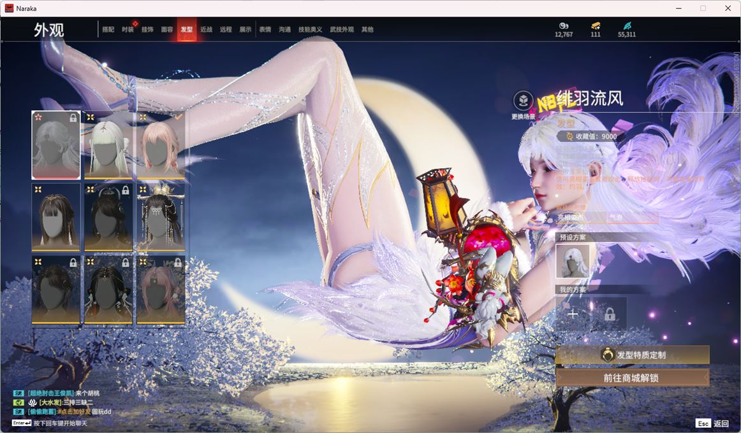The image size is (741, 433).
Task: Switch to the 面容 tab
Action: pos(167,29)
